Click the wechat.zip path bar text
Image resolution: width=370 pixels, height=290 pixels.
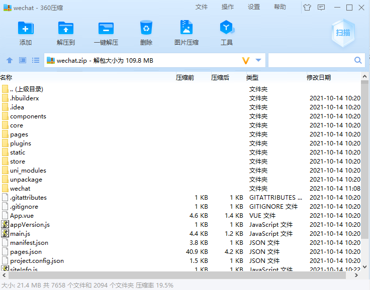pyautogui.click(x=105, y=61)
